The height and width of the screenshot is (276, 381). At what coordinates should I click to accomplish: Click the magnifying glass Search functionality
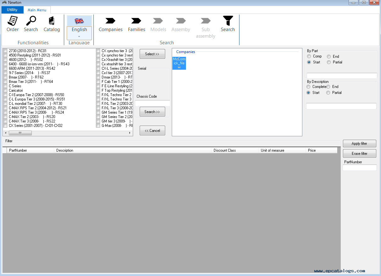pyautogui.click(x=31, y=21)
